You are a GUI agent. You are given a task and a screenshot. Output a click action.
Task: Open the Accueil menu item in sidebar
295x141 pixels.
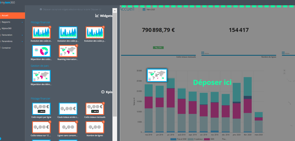pos(12,16)
